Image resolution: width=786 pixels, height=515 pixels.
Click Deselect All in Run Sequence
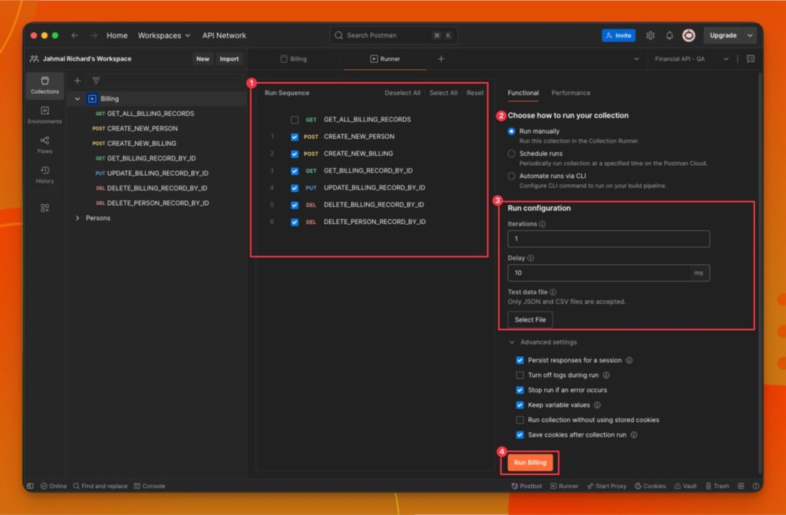tap(402, 94)
